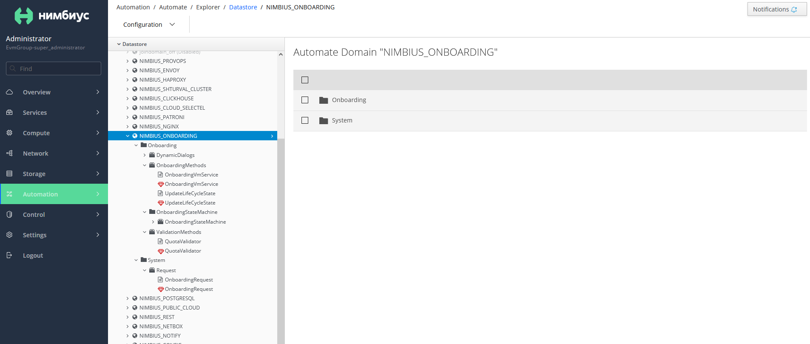This screenshot has width=810, height=344.
Task: Click the class icon beside DynamicDialogs
Action: click(x=152, y=155)
